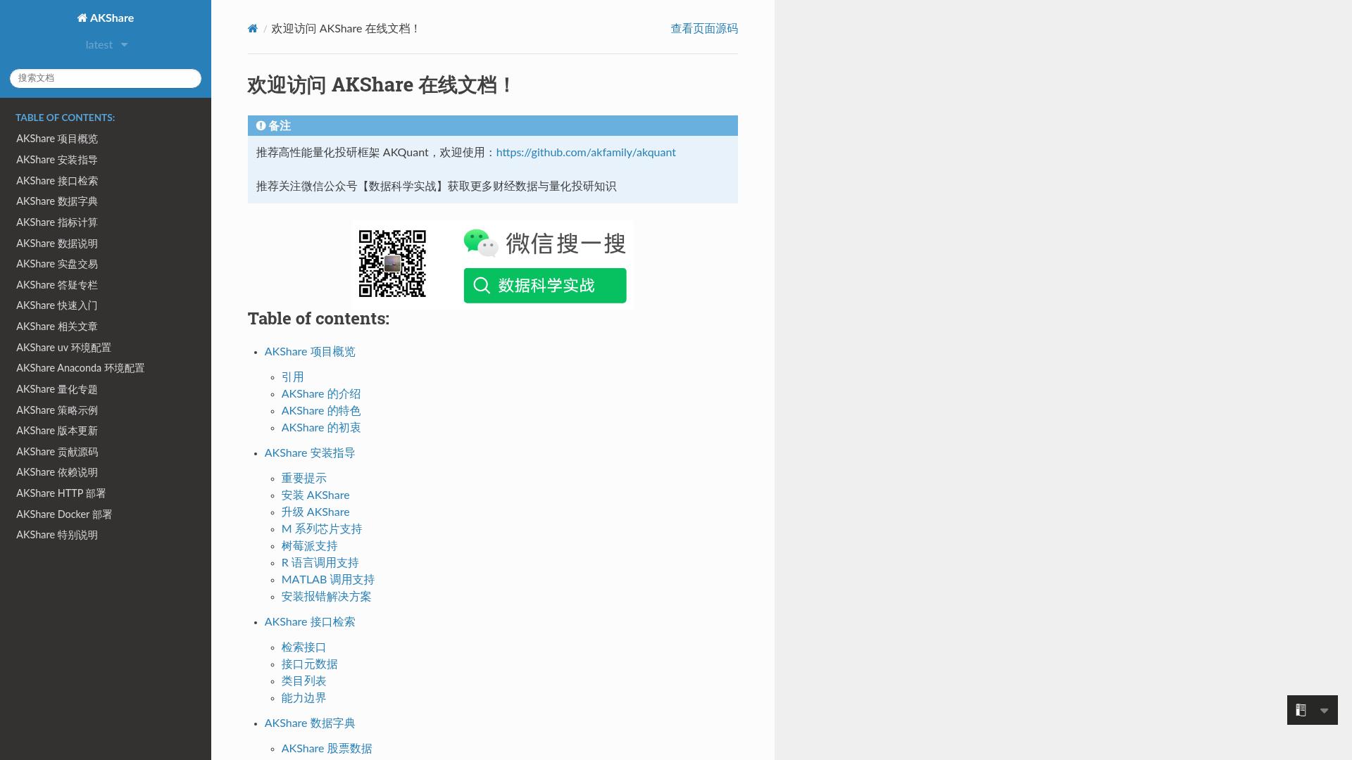
Task: Open M 系列芯片支持 link
Action: point(322,529)
